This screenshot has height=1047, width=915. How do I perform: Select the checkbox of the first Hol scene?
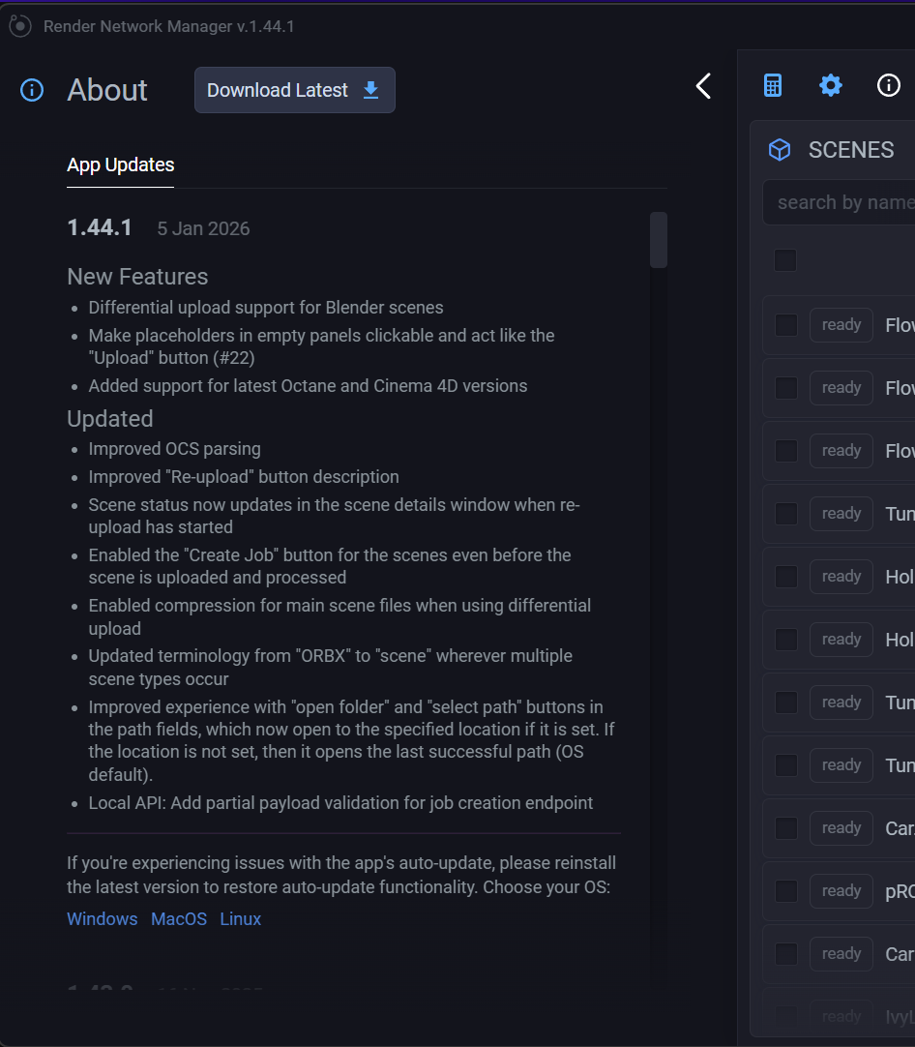coord(786,577)
